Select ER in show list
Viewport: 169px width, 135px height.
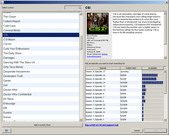click(x=41, y=108)
